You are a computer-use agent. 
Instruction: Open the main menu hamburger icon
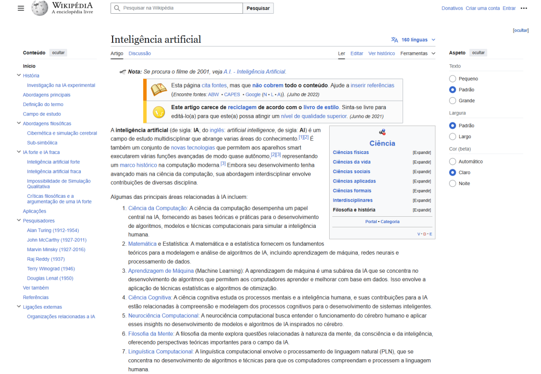pos(21,8)
